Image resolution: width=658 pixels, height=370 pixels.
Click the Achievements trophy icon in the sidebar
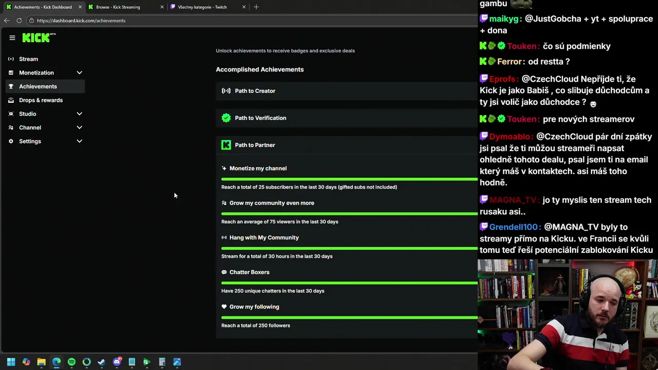coord(11,86)
